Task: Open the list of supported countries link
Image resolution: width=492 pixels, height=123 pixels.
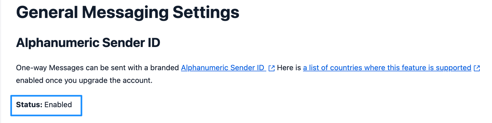Action: pos(387,68)
